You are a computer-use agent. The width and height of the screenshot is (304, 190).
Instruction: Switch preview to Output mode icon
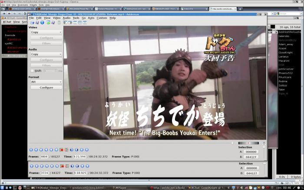(70, 23)
